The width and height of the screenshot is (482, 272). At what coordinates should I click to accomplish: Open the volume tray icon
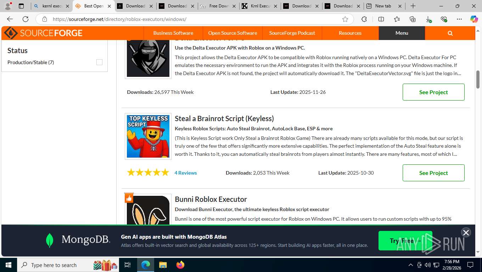click(x=427, y=265)
